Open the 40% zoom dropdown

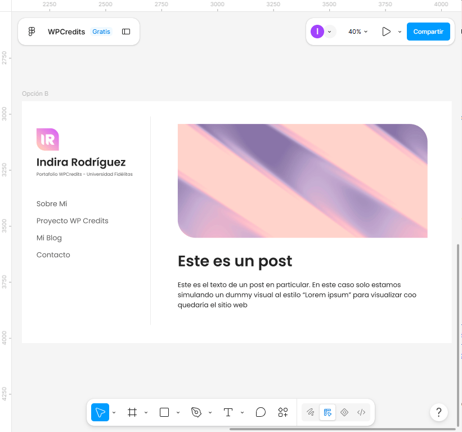tap(358, 32)
